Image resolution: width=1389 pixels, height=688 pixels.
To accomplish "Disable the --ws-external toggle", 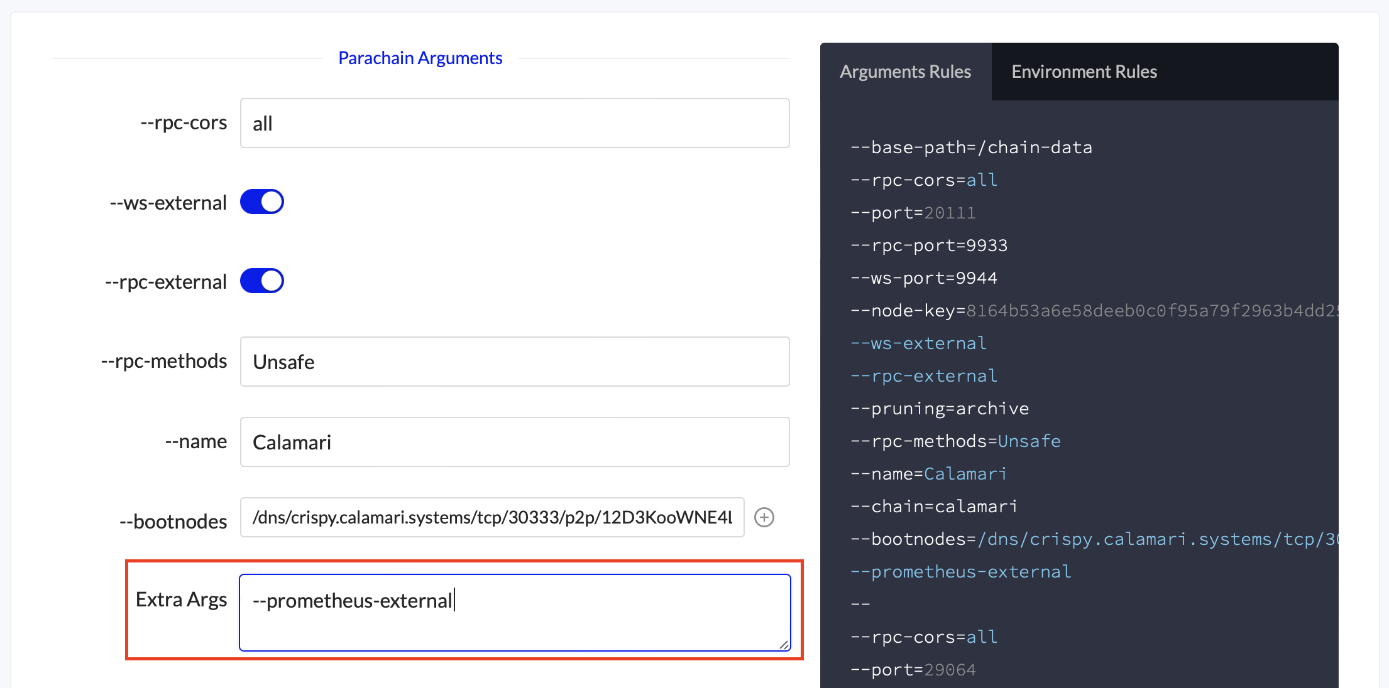I will pyautogui.click(x=262, y=202).
